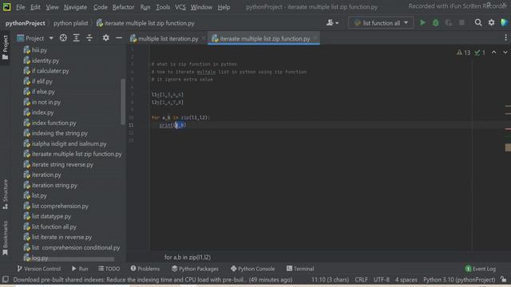Click the 11:10 cursor position indicator
The image size is (511, 287).
pyautogui.click(x=330, y=280)
